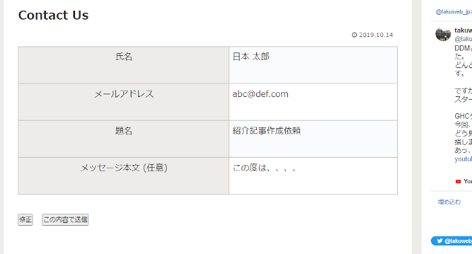
Task: Select the 日本 太郎 name value cell
Action: click(313, 65)
